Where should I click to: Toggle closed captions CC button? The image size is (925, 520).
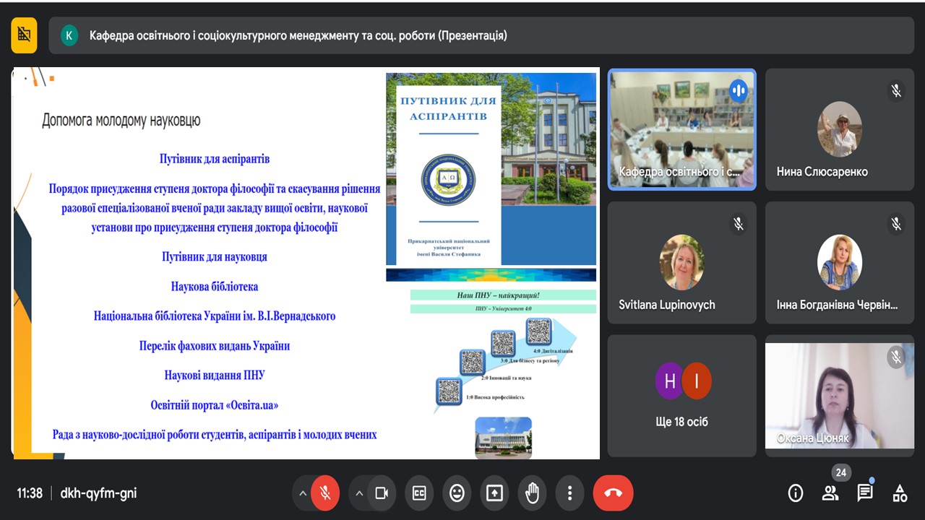coord(419,493)
